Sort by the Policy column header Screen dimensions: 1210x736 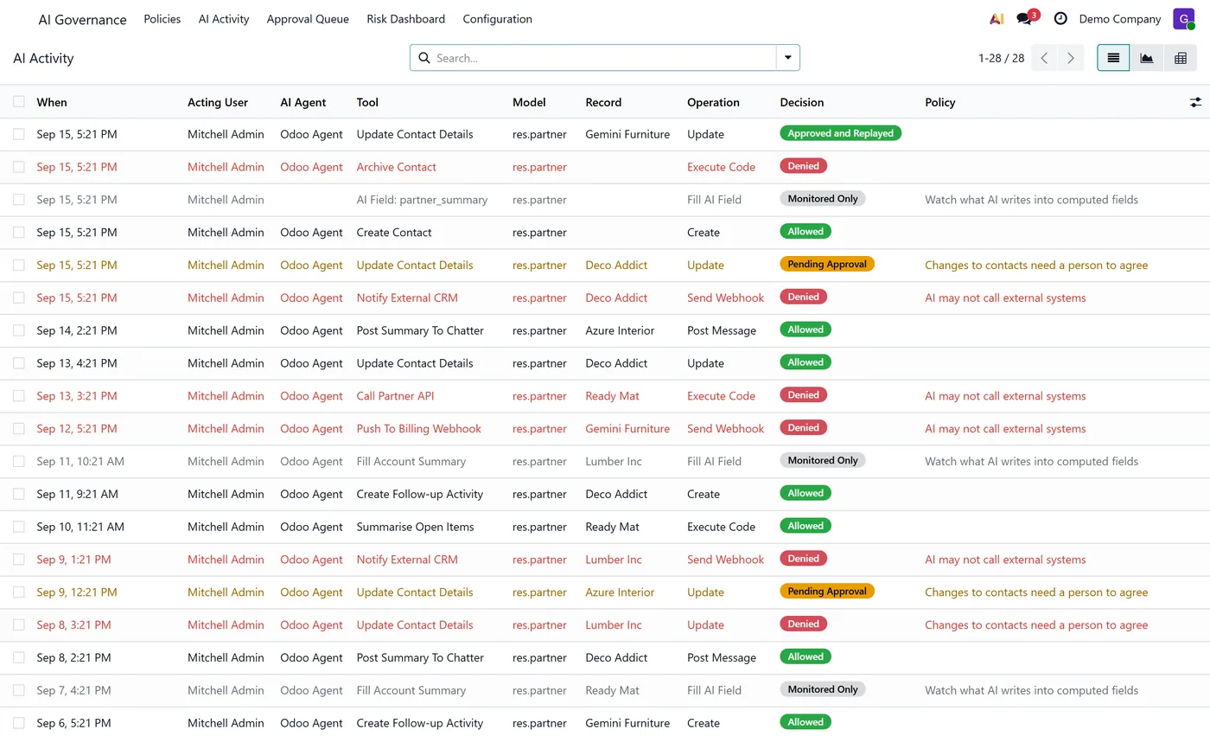(940, 102)
